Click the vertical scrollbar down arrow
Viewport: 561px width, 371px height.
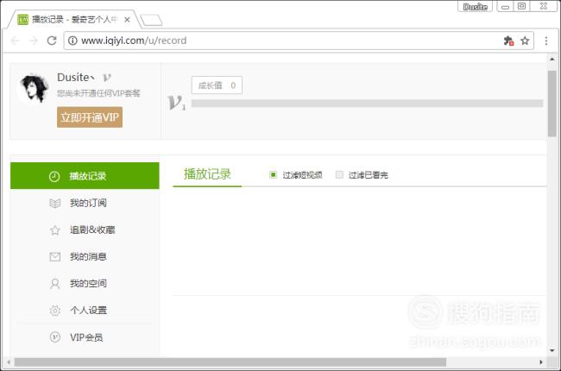tap(552, 350)
